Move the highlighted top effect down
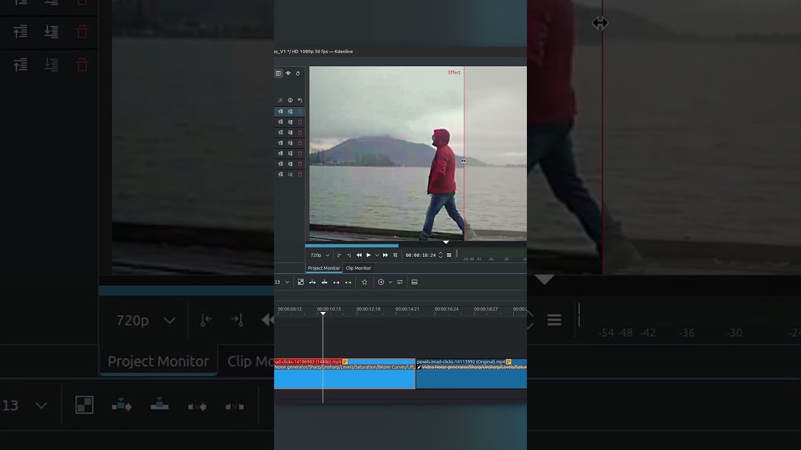Screen dimensions: 801x450 tap(290, 111)
